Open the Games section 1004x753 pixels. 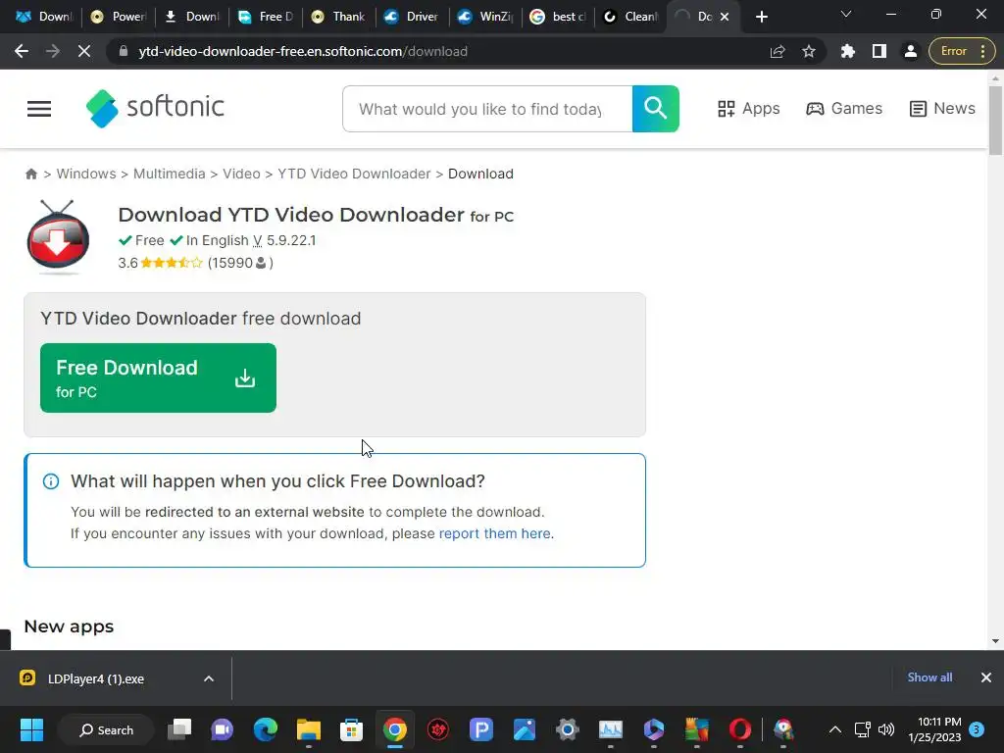[x=844, y=109]
